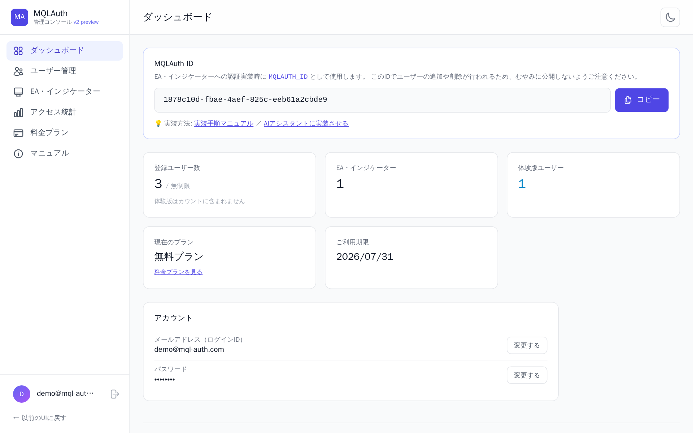Click the 料金プラン credit card icon

(18, 133)
